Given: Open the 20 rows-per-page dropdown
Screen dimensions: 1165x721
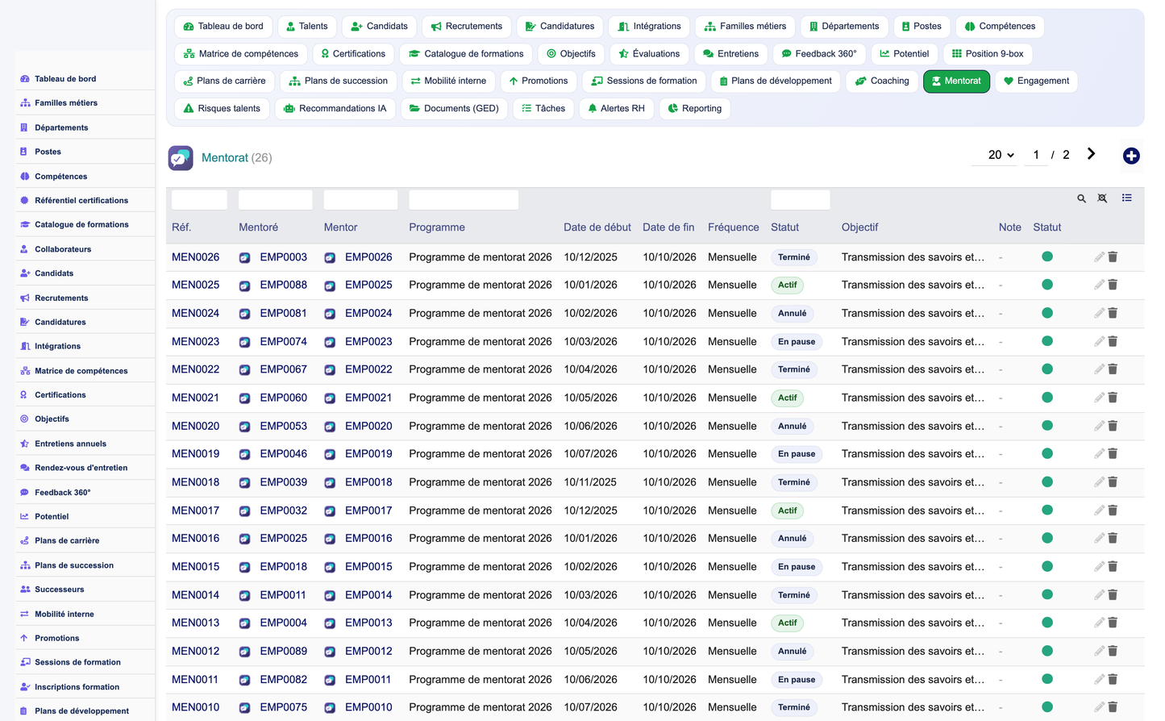Looking at the screenshot, I should [x=1001, y=155].
